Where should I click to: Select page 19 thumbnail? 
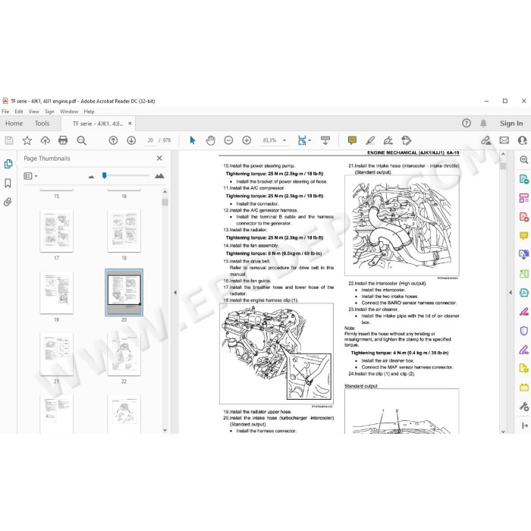pyautogui.click(x=57, y=293)
